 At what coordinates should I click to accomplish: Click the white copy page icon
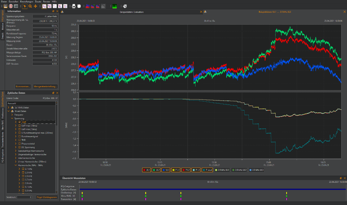[79, 6]
